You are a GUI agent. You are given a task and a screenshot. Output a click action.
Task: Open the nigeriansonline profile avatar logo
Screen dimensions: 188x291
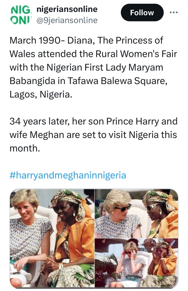coord(20,15)
